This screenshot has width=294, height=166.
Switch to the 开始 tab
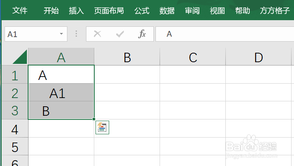click(x=51, y=11)
